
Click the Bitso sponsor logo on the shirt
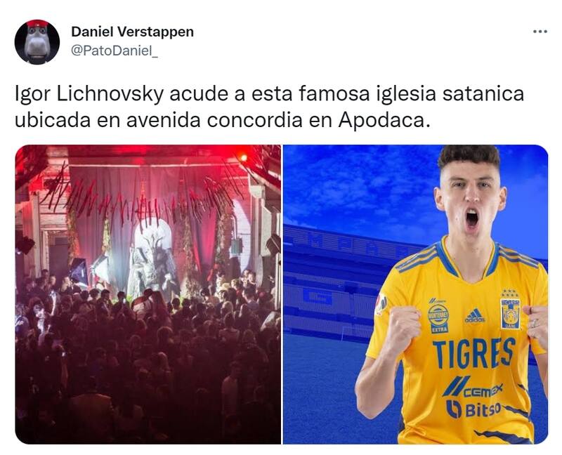[x=473, y=409]
